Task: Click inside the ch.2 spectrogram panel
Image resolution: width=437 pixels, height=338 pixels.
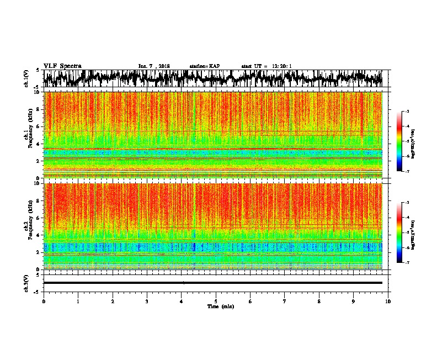Action: pos(213,226)
